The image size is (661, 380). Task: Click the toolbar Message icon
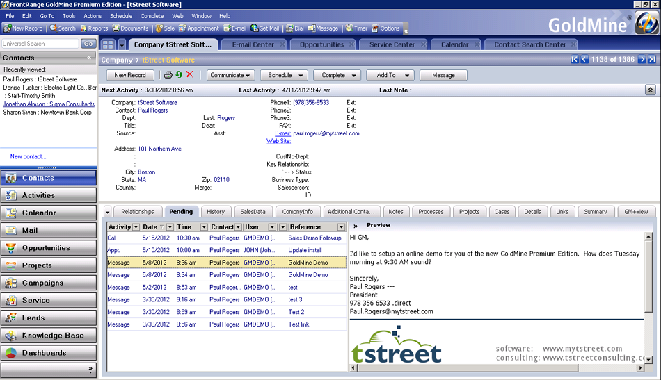click(x=323, y=28)
